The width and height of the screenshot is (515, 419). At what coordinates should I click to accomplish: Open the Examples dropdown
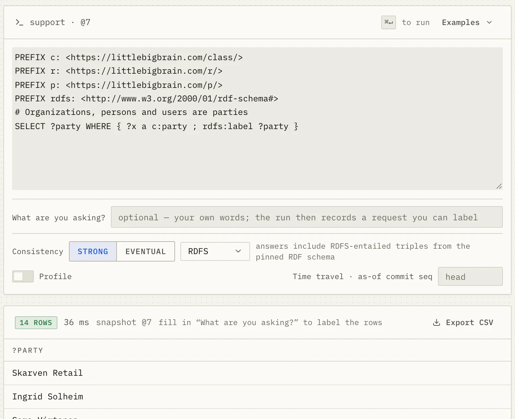click(x=467, y=22)
